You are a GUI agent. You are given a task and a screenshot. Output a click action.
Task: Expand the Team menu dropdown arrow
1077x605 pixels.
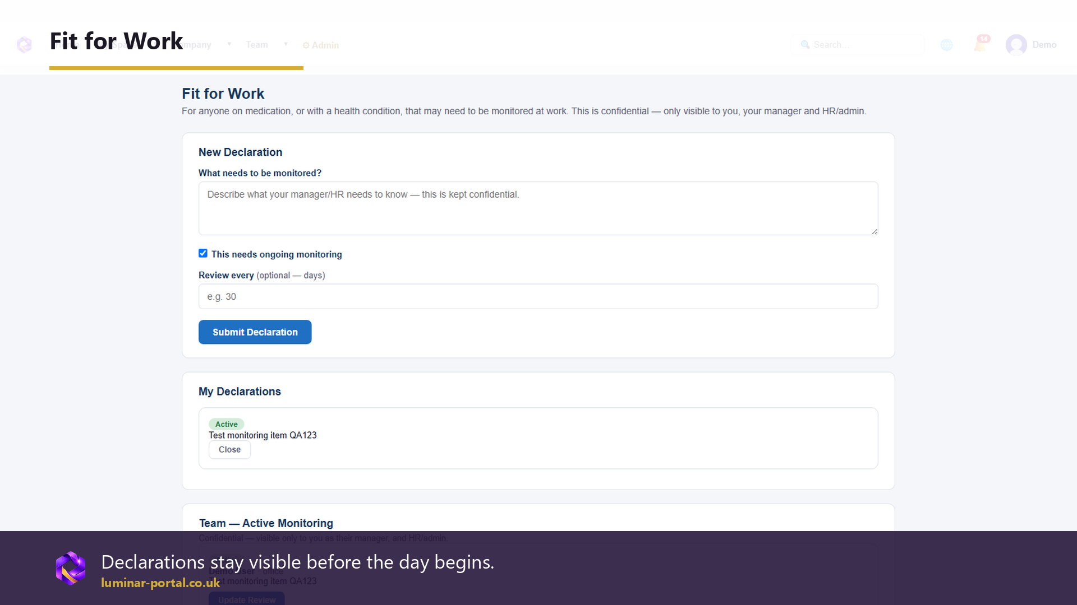click(286, 44)
